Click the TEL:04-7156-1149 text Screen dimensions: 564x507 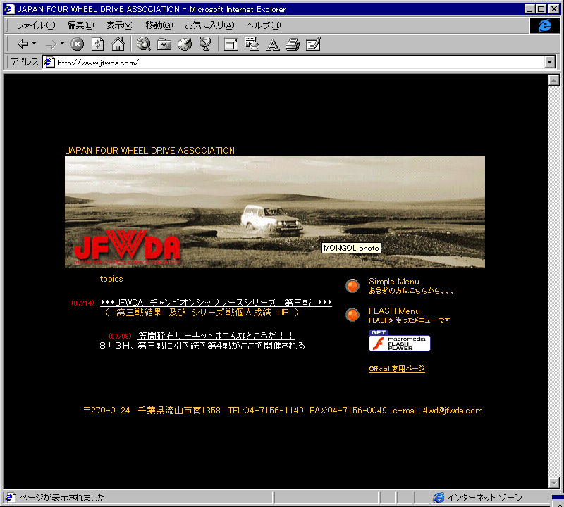(266, 411)
